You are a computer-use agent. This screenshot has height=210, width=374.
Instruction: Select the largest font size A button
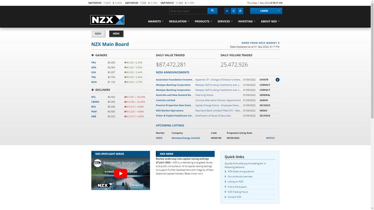pyautogui.click(x=240, y=11)
